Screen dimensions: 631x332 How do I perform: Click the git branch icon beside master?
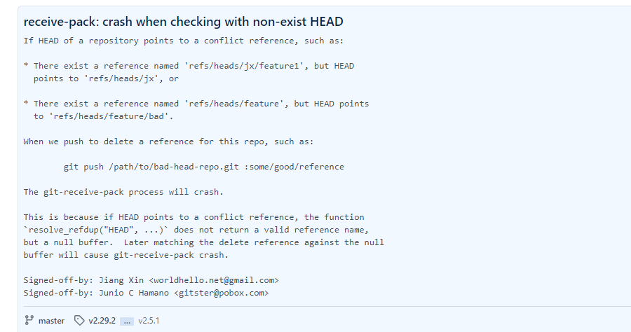(x=29, y=320)
